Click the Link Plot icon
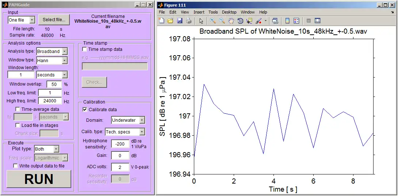The width and height of the screenshot is (398, 196). click(x=275, y=21)
